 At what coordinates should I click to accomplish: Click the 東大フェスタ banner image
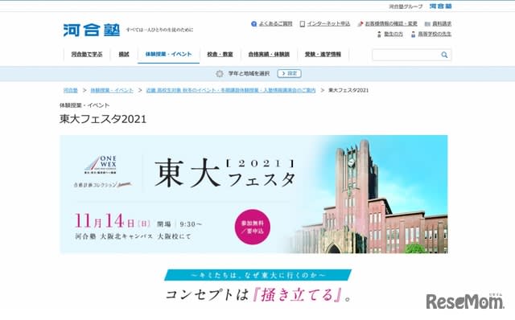(253, 195)
